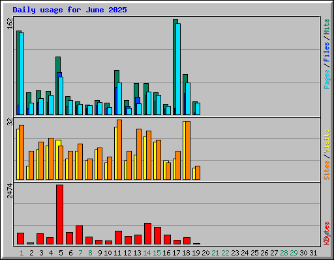Image resolution: width=334 pixels, height=260 pixels.
Task: Click day 4 on the x-axis
Action: pos(51,253)
